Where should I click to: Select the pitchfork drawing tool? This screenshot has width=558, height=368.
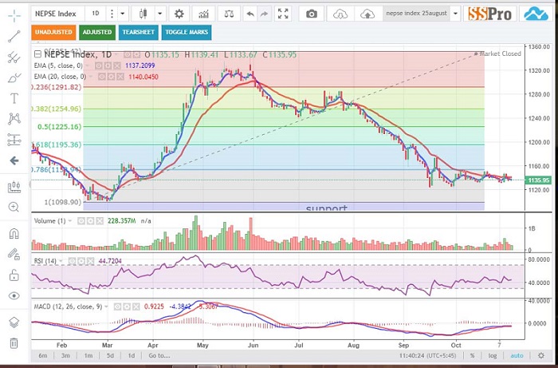tap(14, 57)
